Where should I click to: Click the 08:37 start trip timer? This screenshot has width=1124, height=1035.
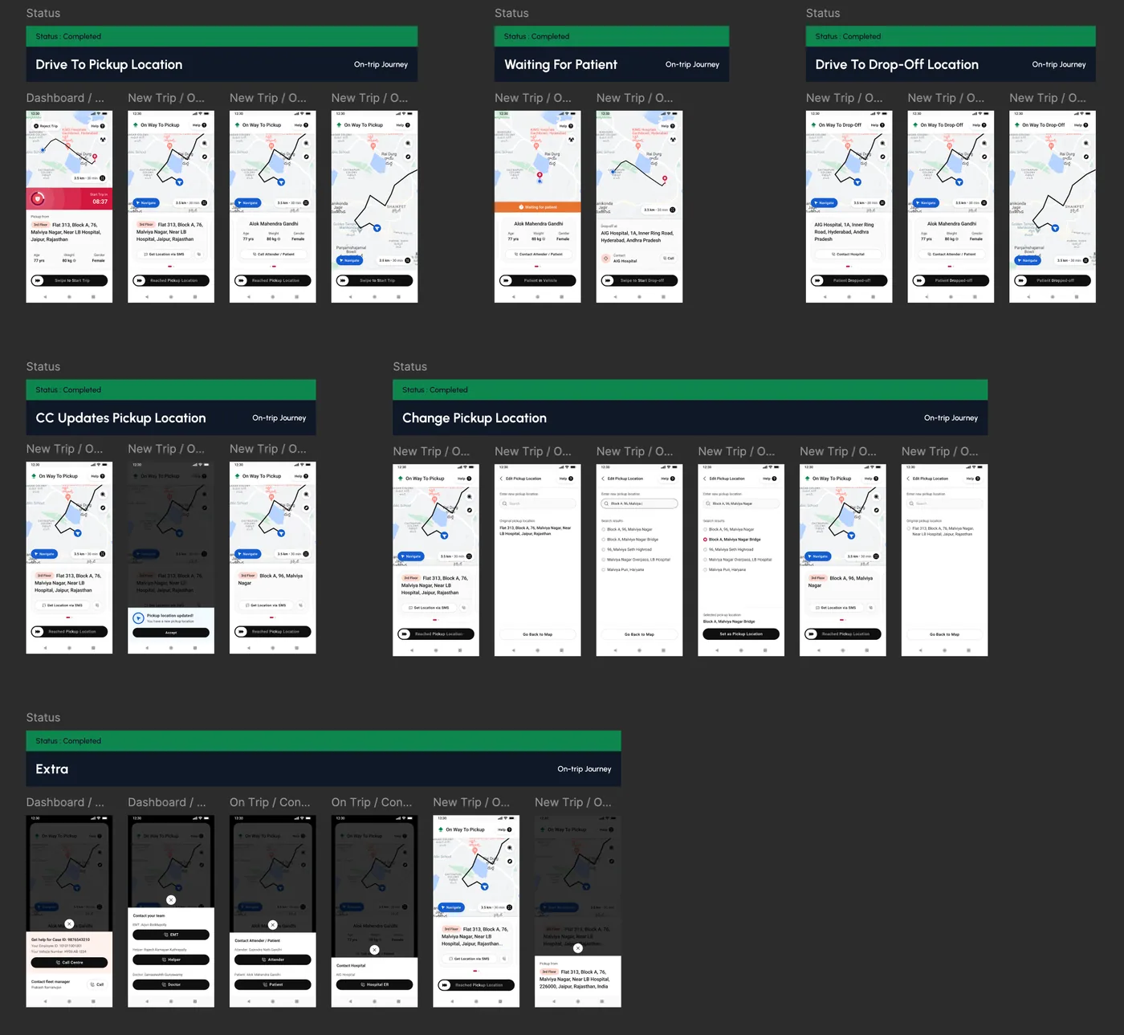pos(100,202)
